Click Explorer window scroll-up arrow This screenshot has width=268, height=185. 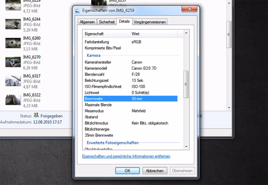tap(229, 3)
